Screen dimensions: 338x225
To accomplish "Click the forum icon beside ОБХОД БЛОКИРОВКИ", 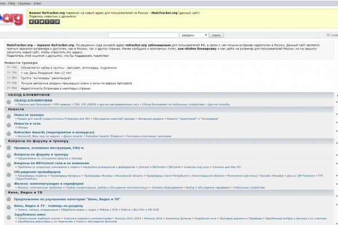I will point(8,102).
